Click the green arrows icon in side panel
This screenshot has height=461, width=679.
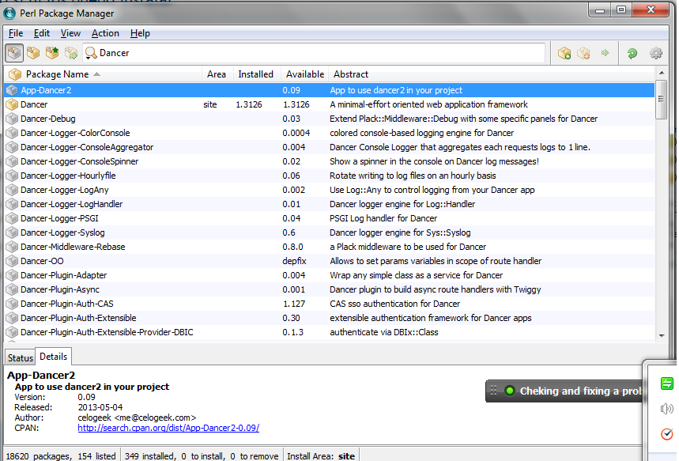[667, 384]
